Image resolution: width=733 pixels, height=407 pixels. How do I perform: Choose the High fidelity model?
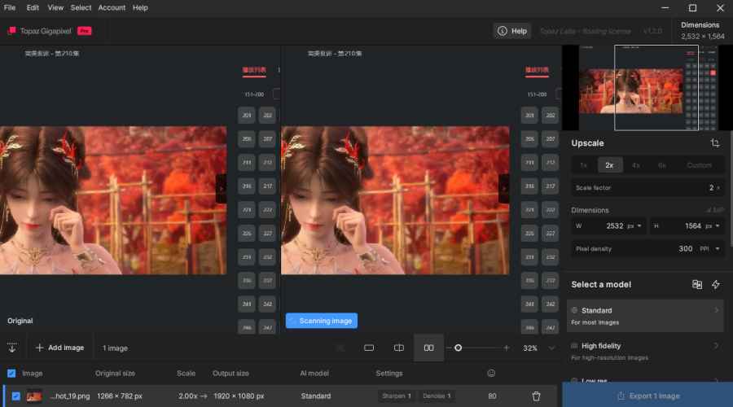[x=645, y=352]
